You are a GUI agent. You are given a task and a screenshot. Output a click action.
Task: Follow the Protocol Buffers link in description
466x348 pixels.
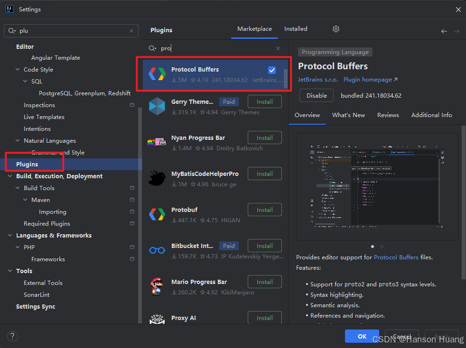click(396, 257)
